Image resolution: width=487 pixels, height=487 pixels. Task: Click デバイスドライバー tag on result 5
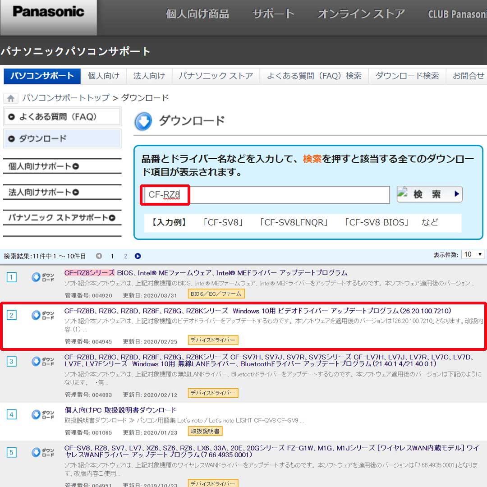[213, 483]
